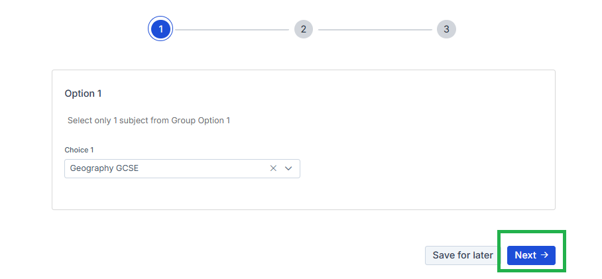Click the Choice 1 field label
Viewport: 602px width, 279px height.
tap(79, 150)
